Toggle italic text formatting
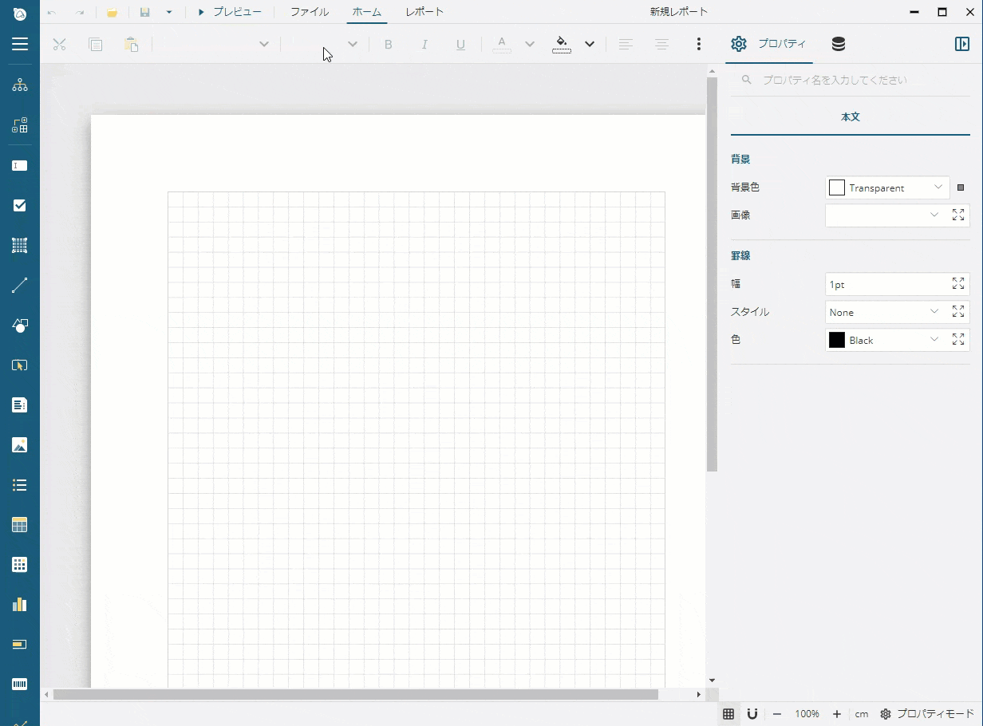983x726 pixels. (x=424, y=44)
